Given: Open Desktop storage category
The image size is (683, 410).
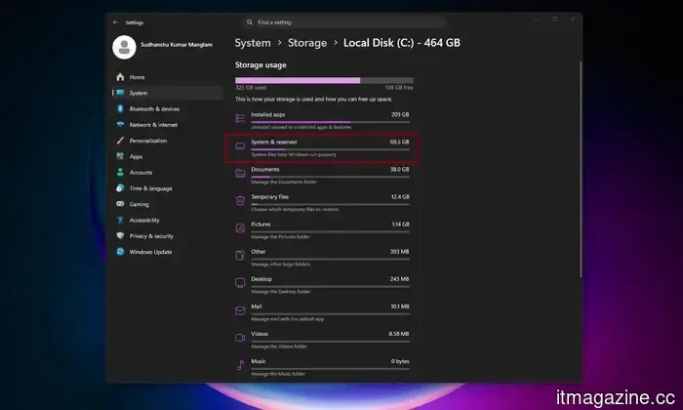Looking at the screenshot, I should point(322,285).
